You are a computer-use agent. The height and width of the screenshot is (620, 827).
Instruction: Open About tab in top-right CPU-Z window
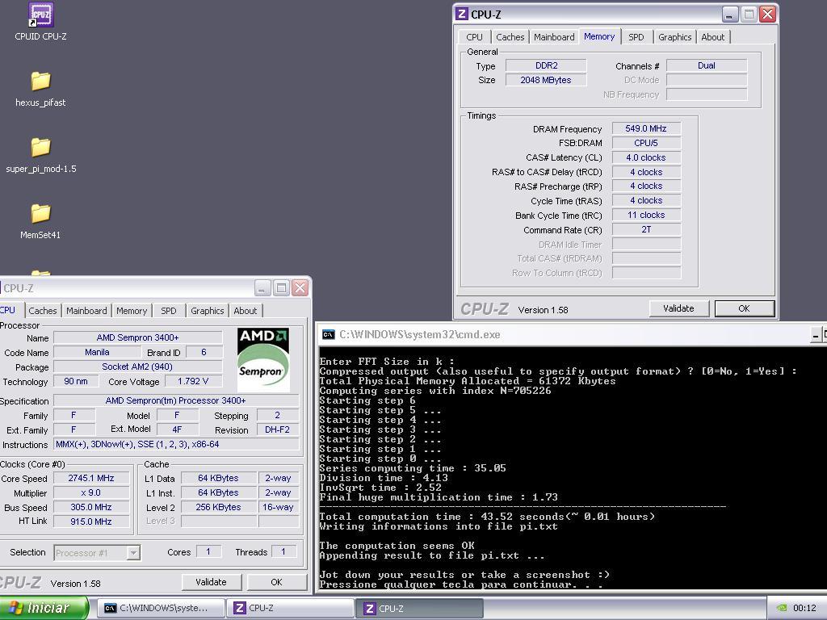712,37
